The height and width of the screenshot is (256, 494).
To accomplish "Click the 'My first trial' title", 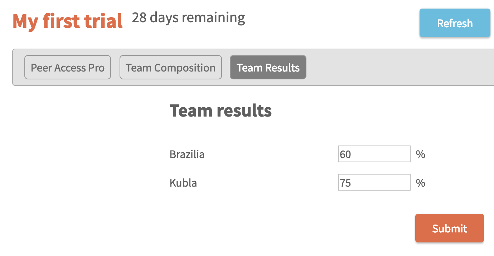I will pyautogui.click(x=68, y=21).
